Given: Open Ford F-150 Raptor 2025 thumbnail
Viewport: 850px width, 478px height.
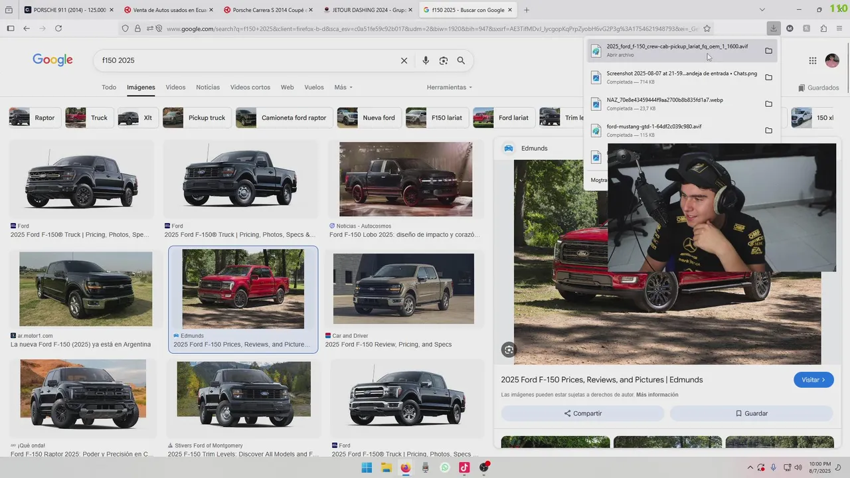Looking at the screenshot, I should pyautogui.click(x=83, y=398).
